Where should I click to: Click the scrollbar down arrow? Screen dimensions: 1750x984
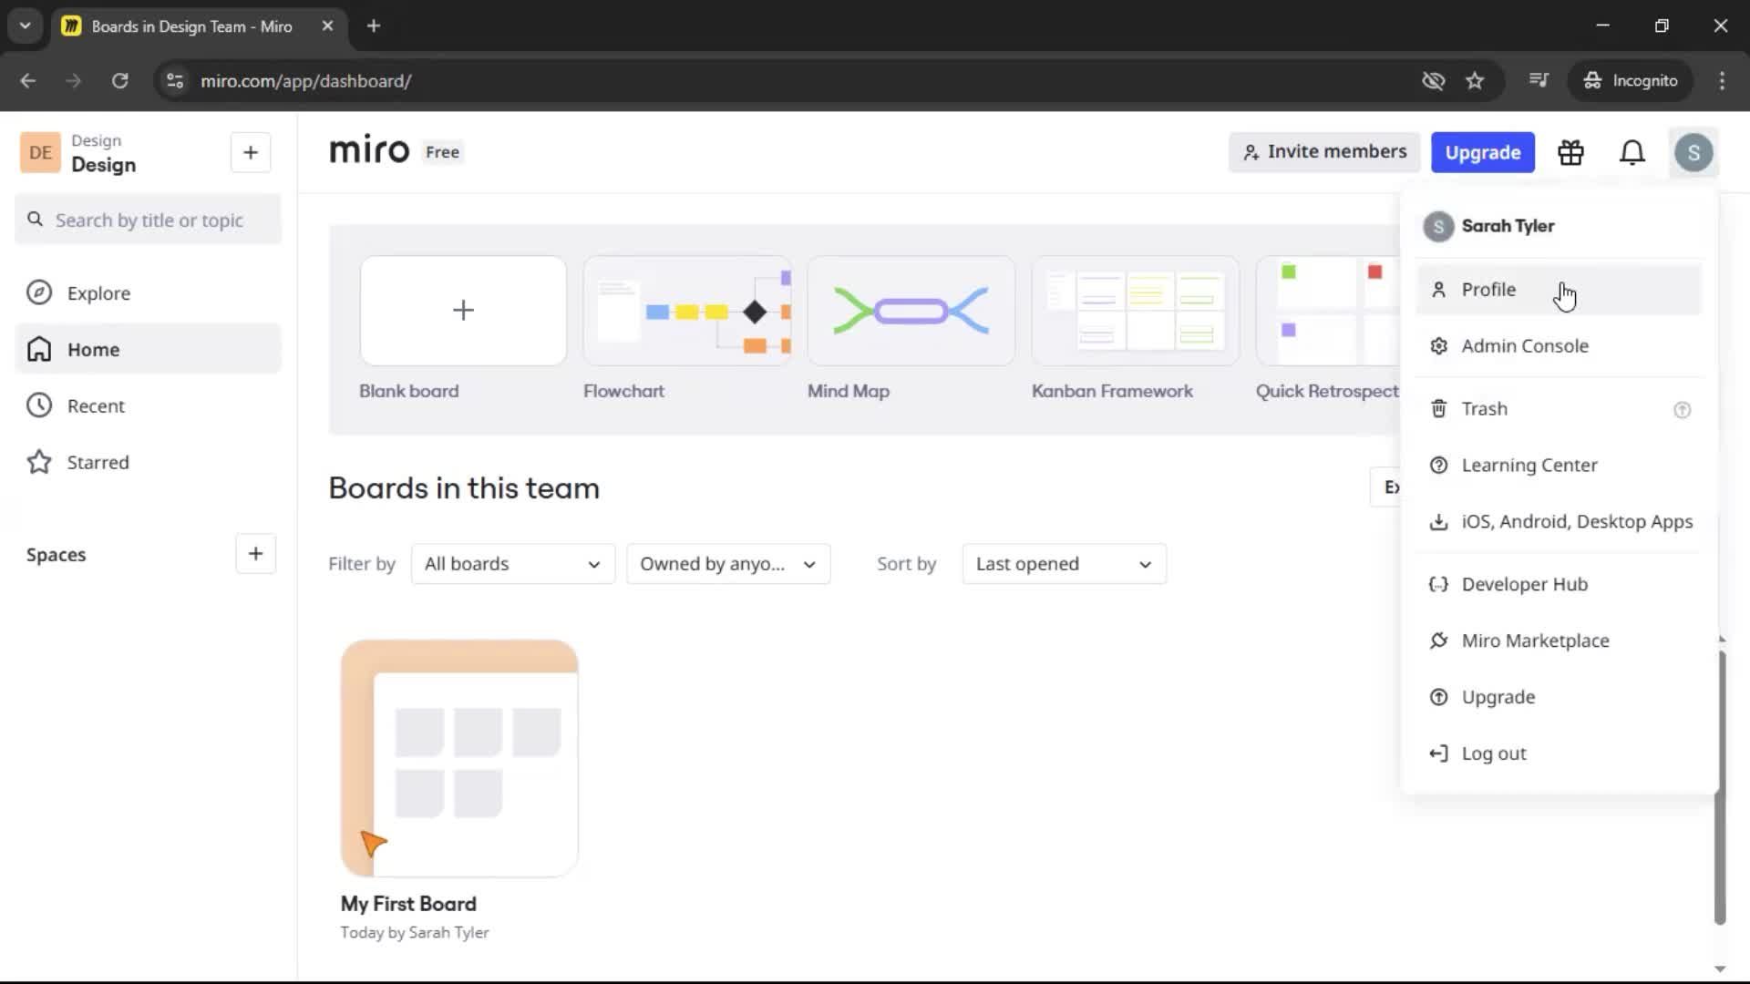pyautogui.click(x=1720, y=969)
